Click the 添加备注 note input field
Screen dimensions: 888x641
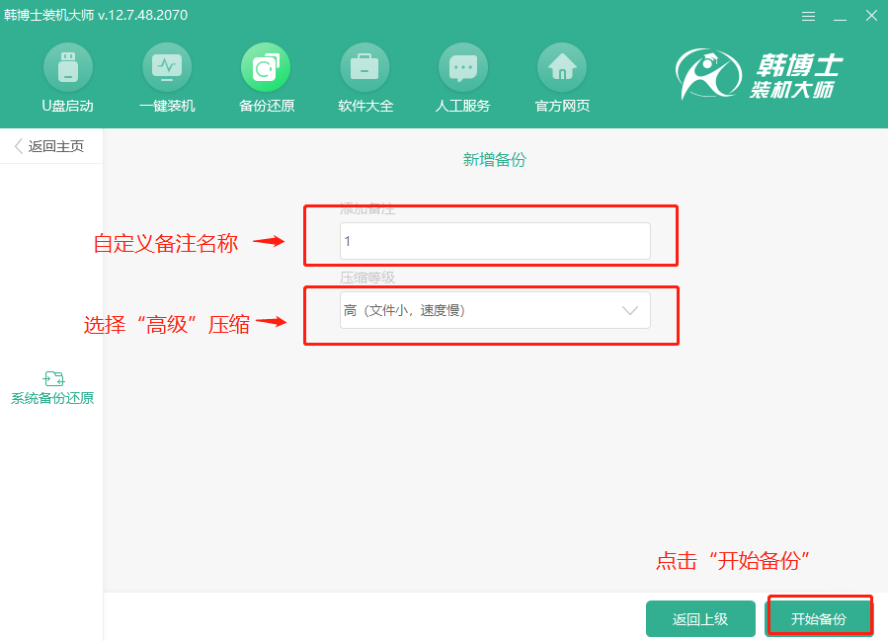(x=494, y=241)
